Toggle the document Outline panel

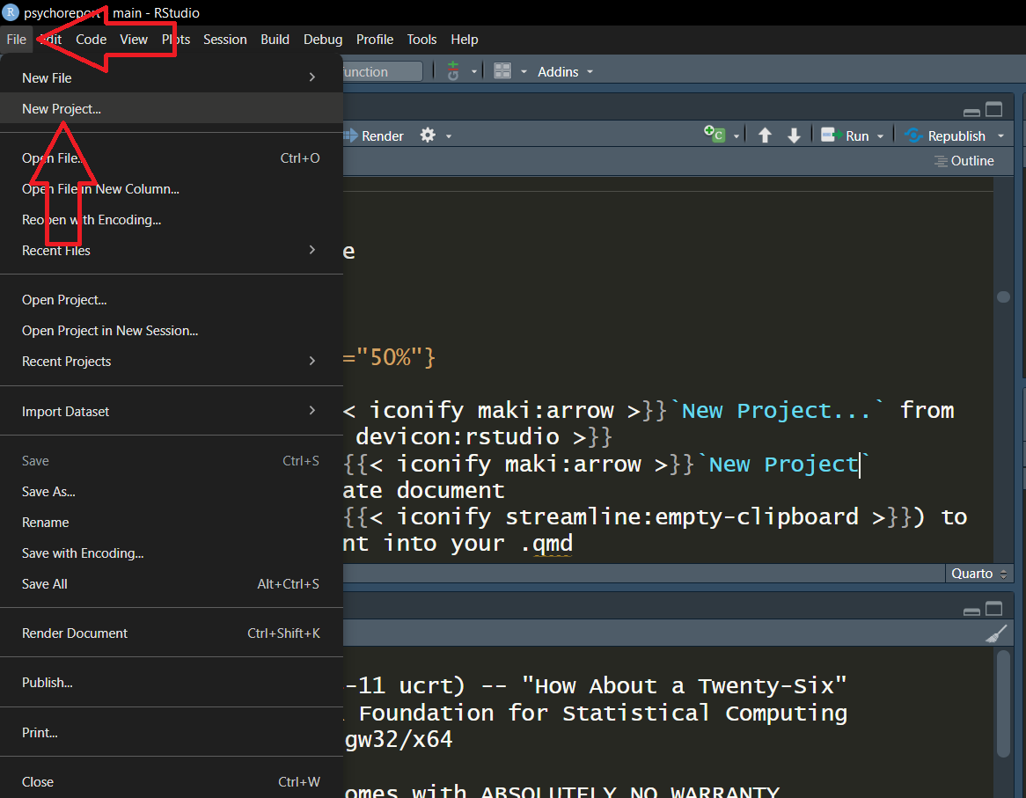pyautogui.click(x=964, y=161)
